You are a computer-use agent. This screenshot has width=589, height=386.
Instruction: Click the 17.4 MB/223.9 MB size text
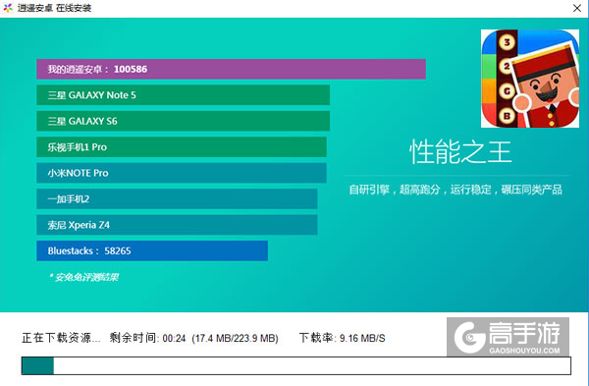point(236,339)
